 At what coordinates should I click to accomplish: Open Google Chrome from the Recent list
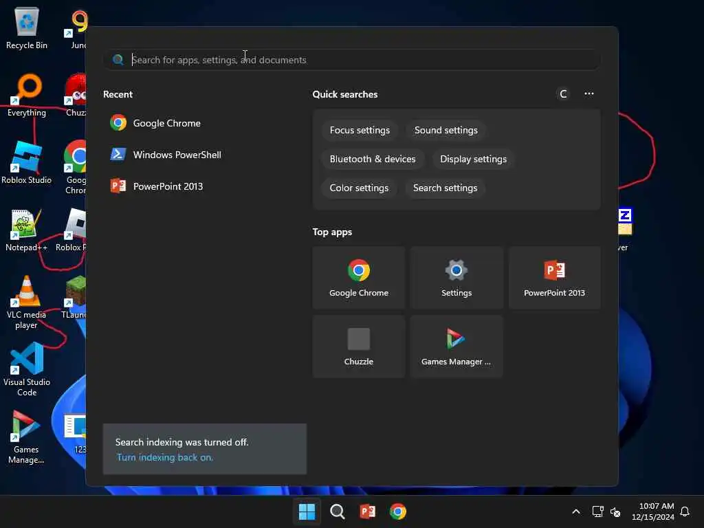tap(155, 123)
